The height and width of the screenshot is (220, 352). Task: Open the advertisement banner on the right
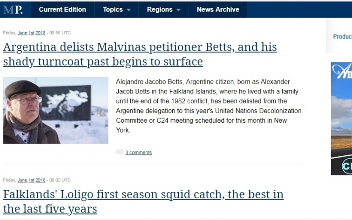341,119
